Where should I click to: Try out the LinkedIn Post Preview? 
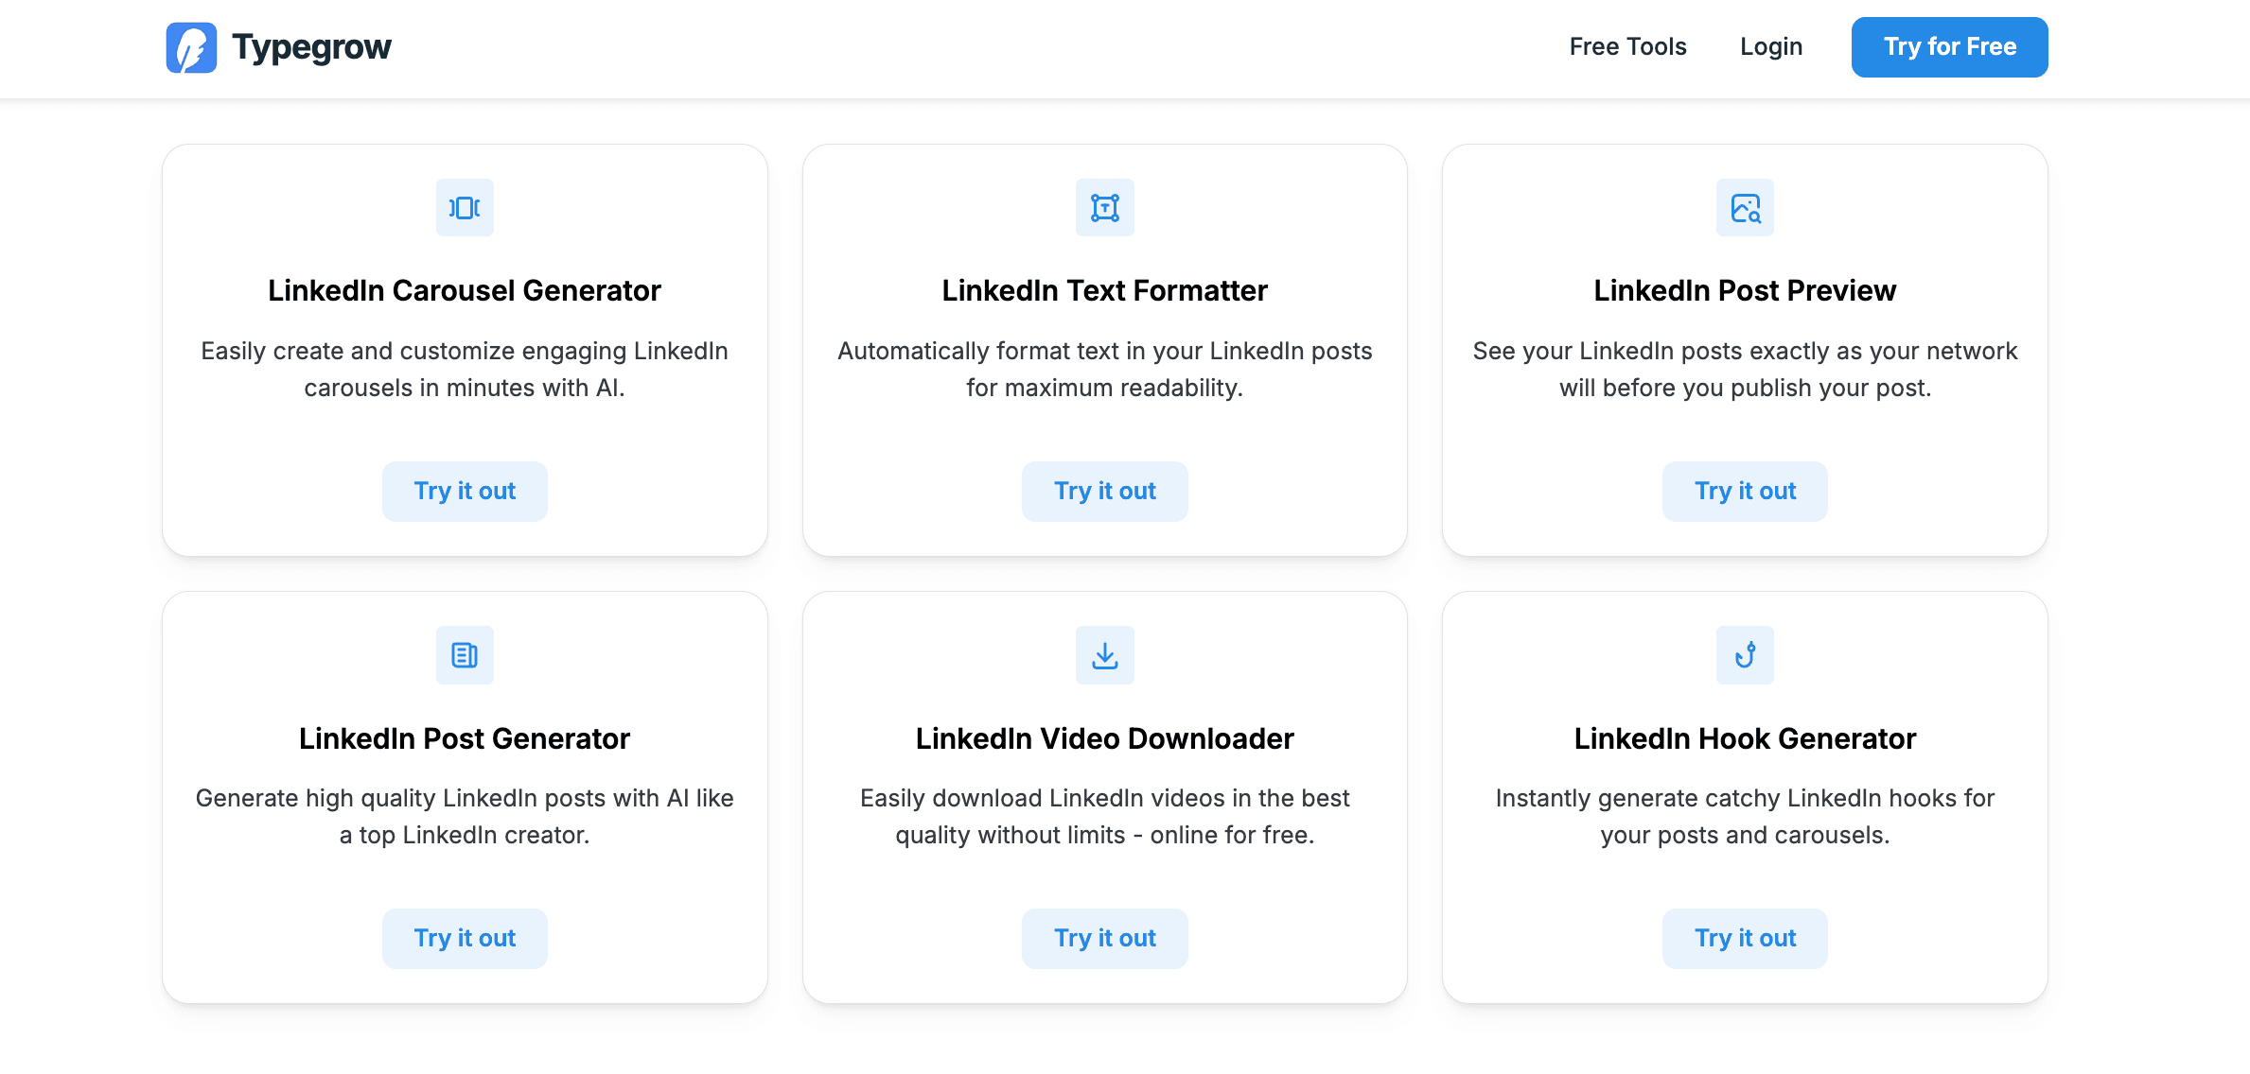coord(1745,492)
